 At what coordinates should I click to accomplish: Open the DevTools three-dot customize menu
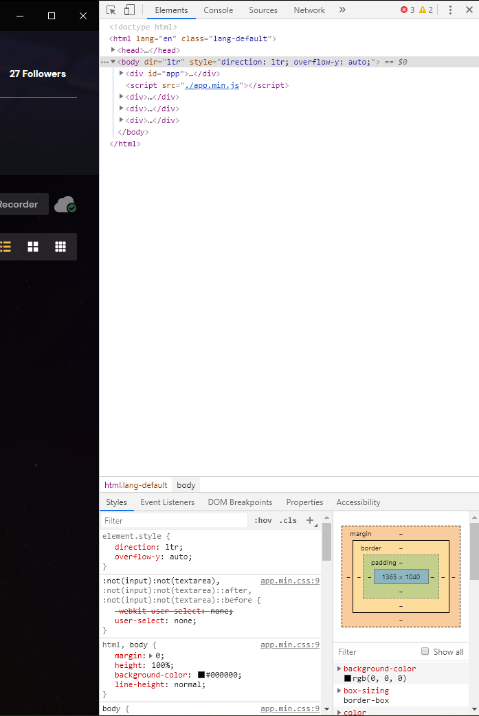click(450, 10)
